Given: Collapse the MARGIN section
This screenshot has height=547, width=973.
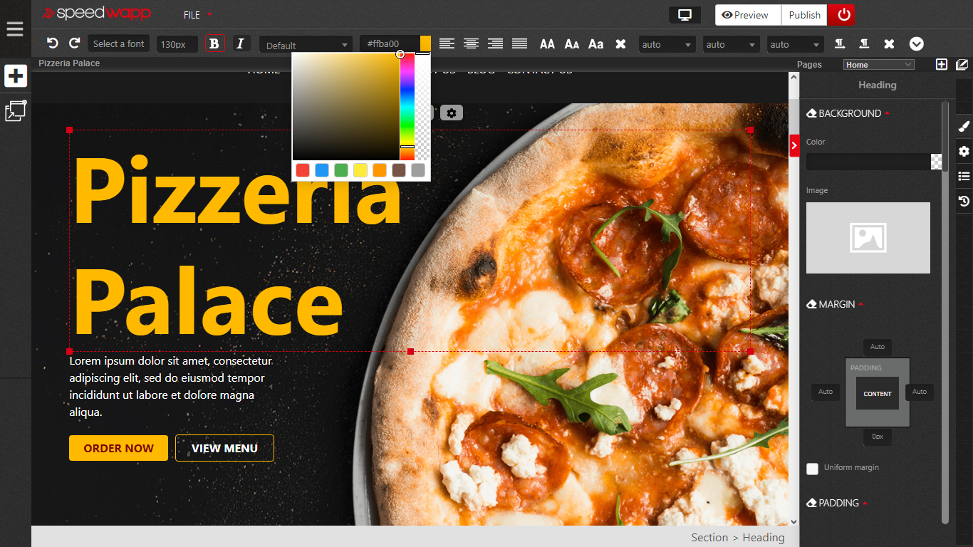Looking at the screenshot, I should pos(835,304).
